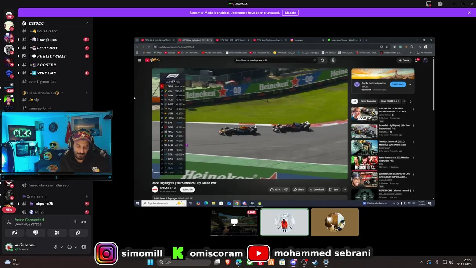476x268 pixels.
Task: Click voice search microphone in streamed YouTube
Action: click(x=333, y=60)
